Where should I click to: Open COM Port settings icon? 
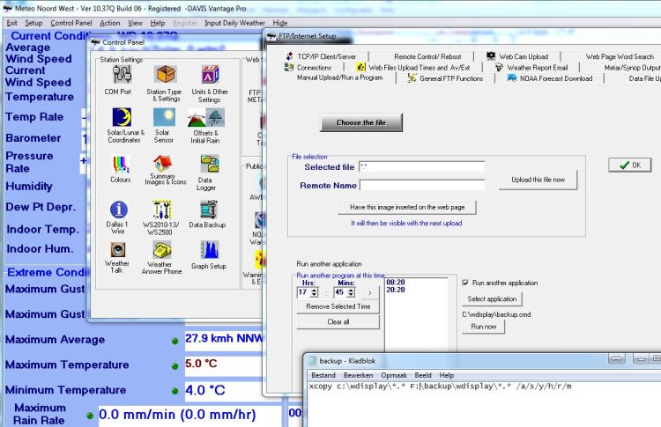pyautogui.click(x=122, y=75)
